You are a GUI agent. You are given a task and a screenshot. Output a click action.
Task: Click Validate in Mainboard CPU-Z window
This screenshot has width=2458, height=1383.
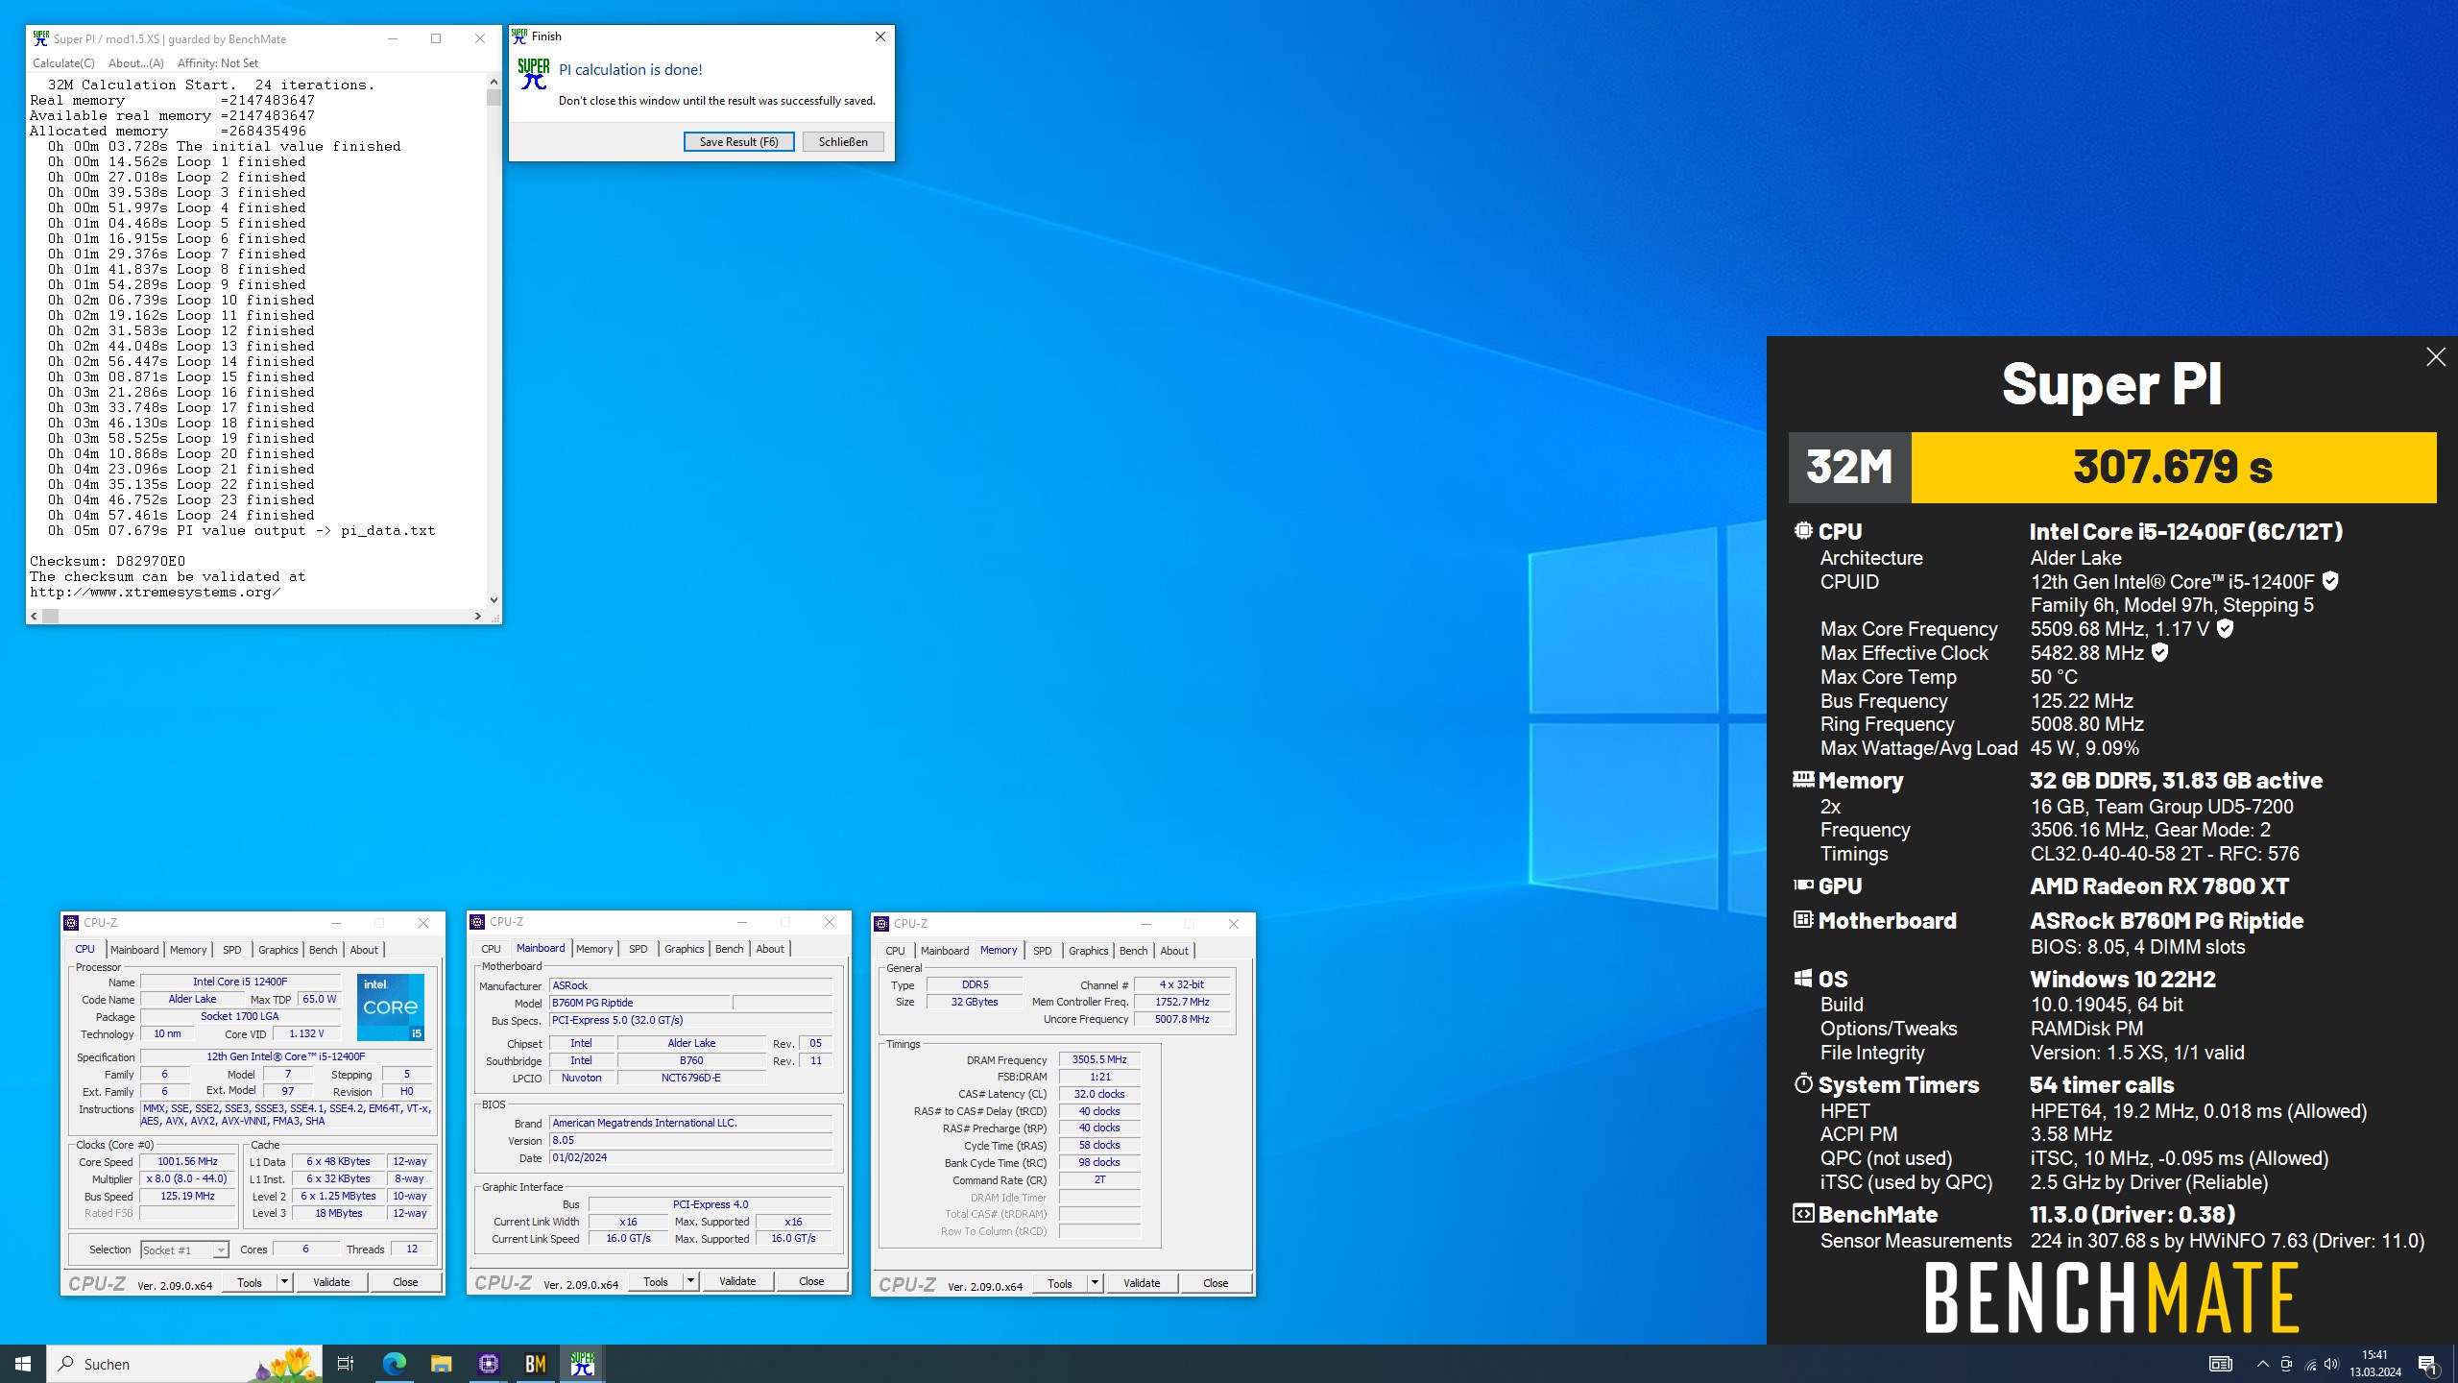tap(737, 1281)
